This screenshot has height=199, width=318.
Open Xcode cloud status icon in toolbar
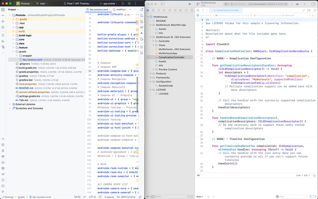click(x=297, y=4)
